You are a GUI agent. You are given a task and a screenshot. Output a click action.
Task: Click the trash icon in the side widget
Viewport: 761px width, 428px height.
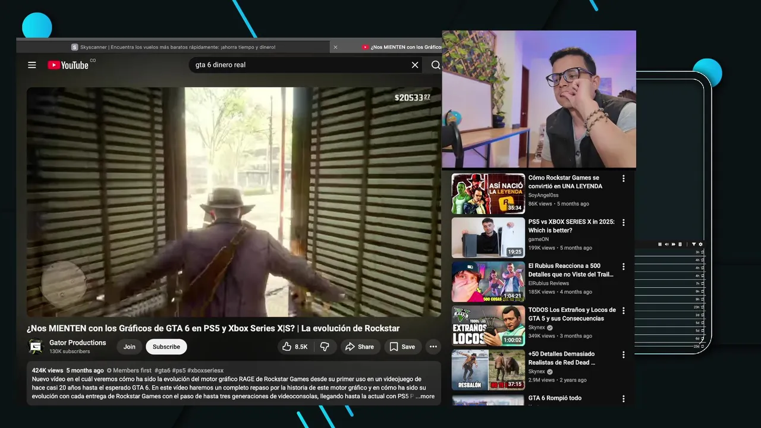[x=680, y=244]
